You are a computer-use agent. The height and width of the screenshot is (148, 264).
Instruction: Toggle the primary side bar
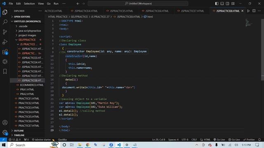click(217, 4)
